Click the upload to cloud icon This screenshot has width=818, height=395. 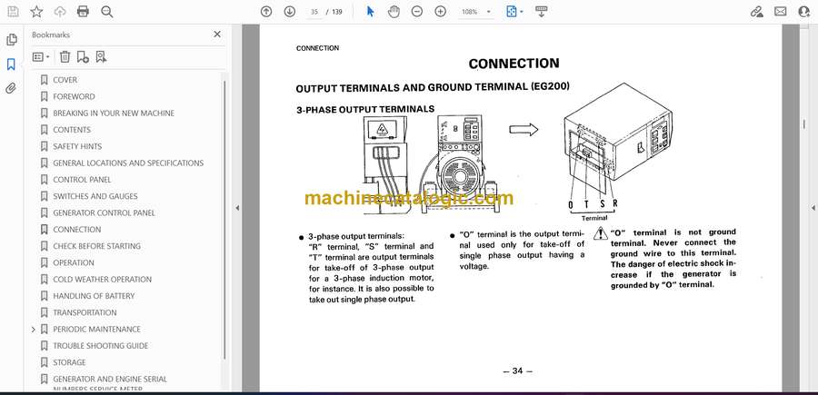click(60, 12)
